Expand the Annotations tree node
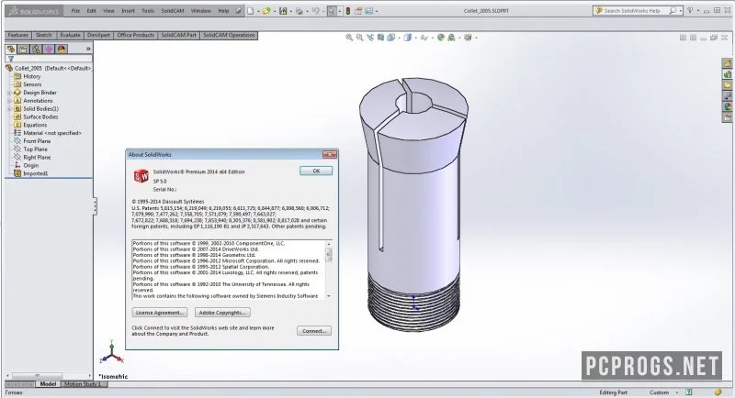This screenshot has width=735, height=398. 9,101
